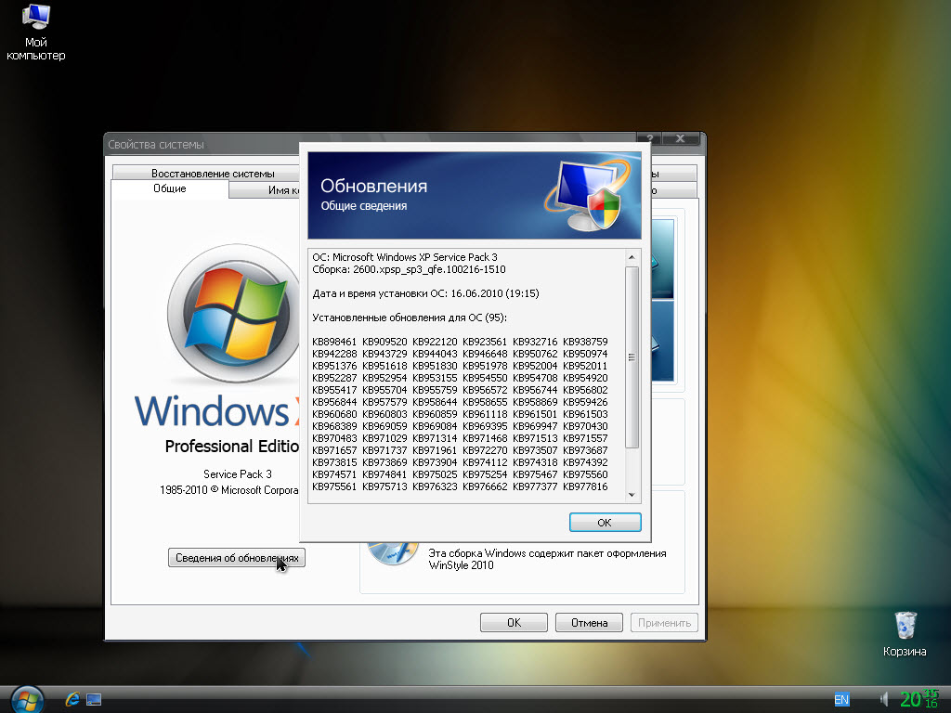This screenshot has height=713, width=951.
Task: Switch to the Общие tab
Action: (x=170, y=188)
